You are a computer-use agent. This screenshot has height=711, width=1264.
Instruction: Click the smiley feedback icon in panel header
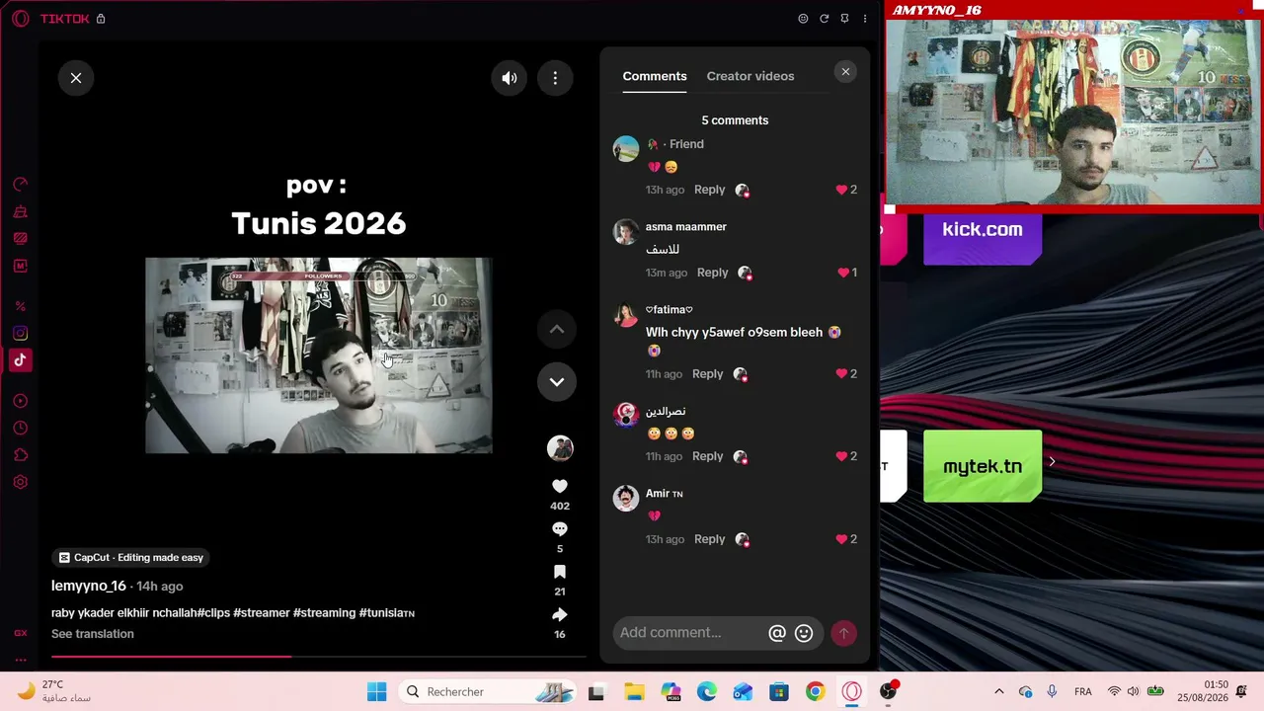(803, 19)
